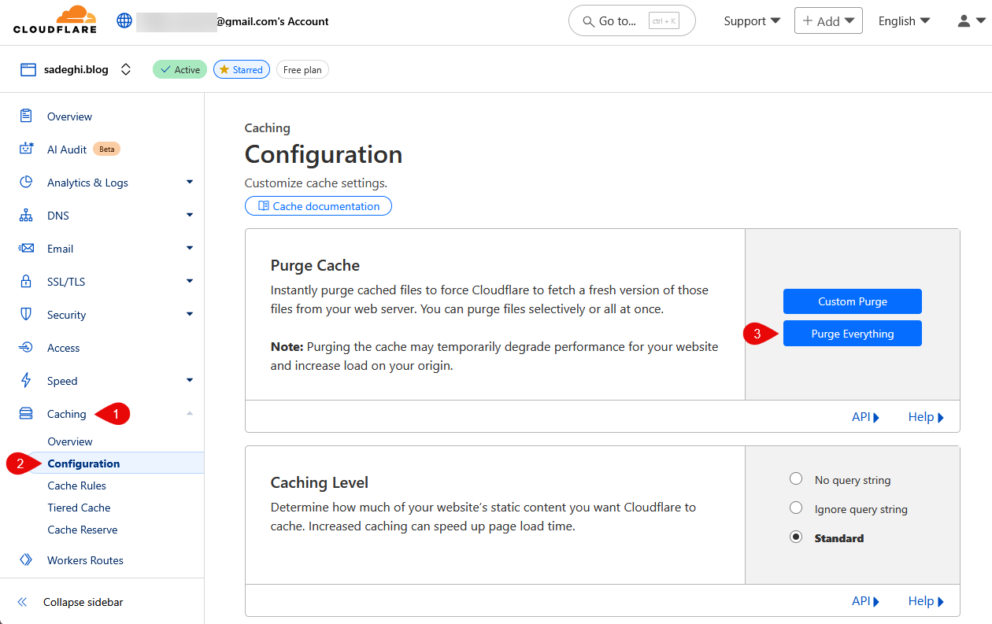Screen dimensions: 992x624
Task: Click the Configuration page title
Action: pyautogui.click(x=324, y=154)
